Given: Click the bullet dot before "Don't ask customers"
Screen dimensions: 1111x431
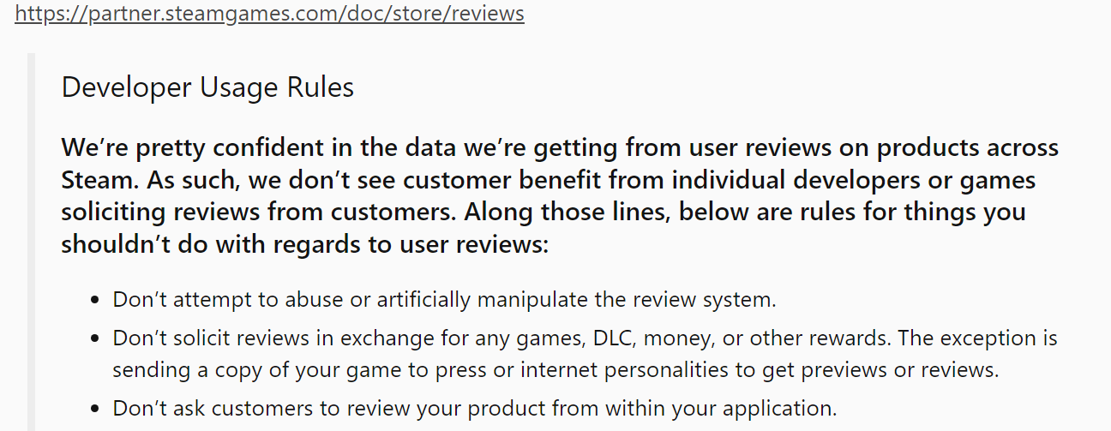Looking at the screenshot, I should tap(95, 409).
